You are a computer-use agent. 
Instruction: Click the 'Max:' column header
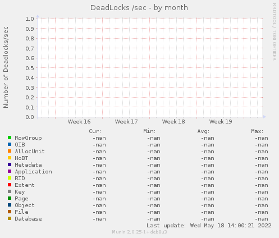pos(257,131)
